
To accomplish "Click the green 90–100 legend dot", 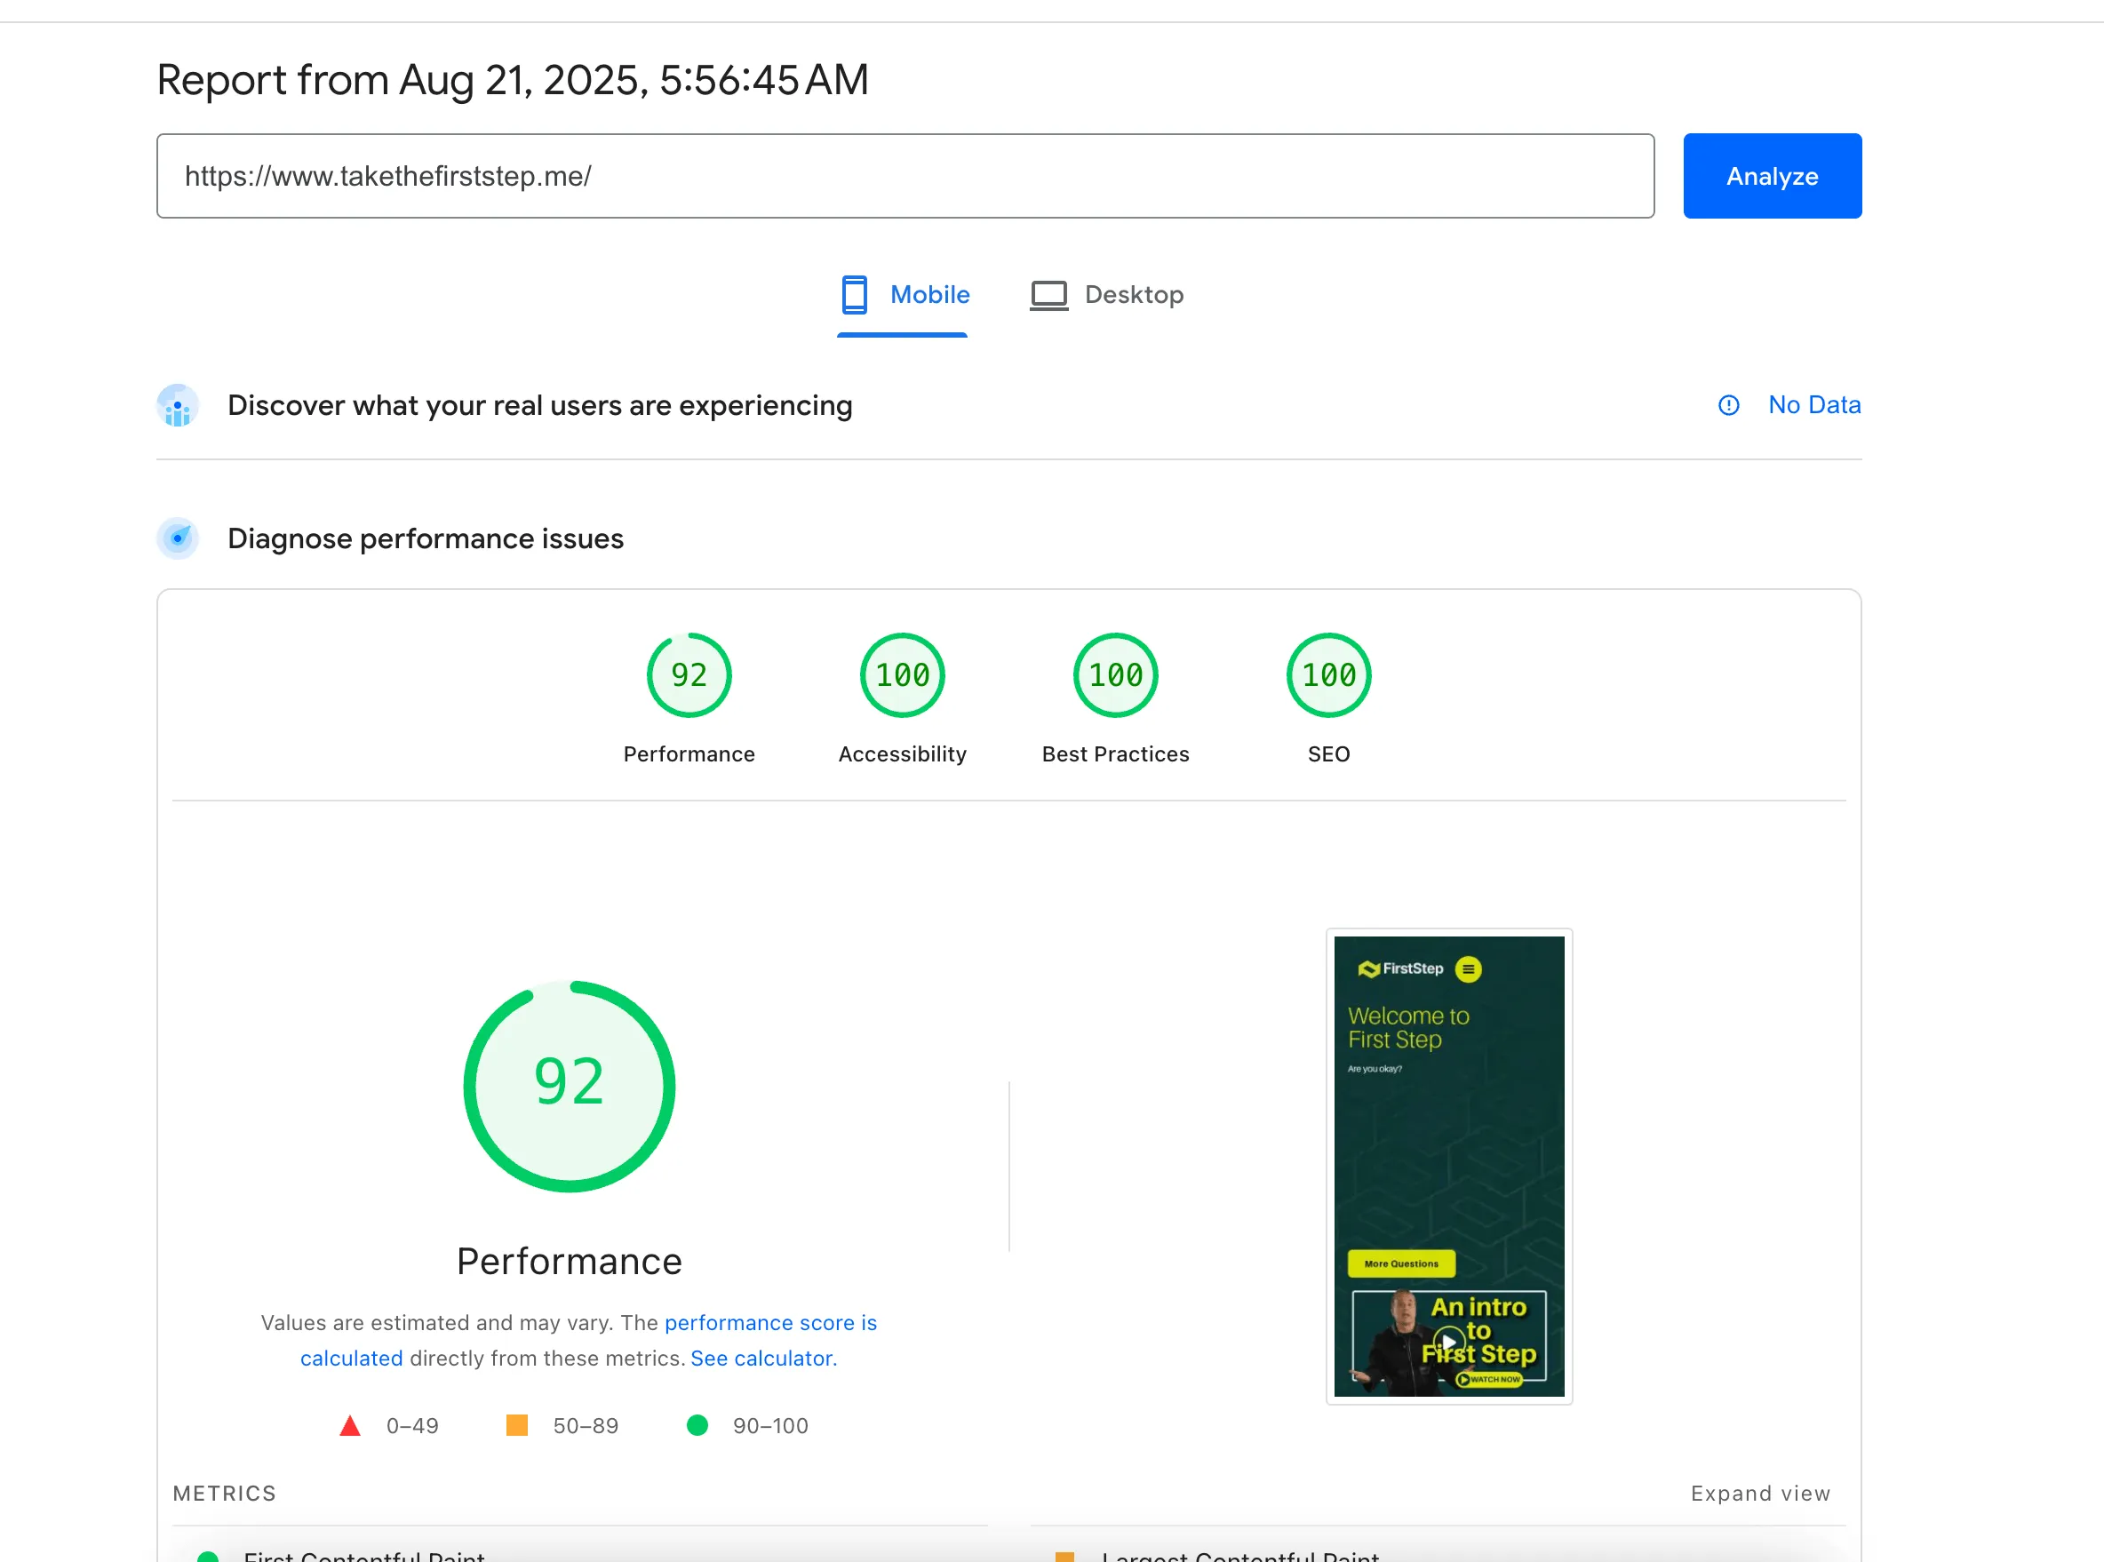I will pos(697,1425).
